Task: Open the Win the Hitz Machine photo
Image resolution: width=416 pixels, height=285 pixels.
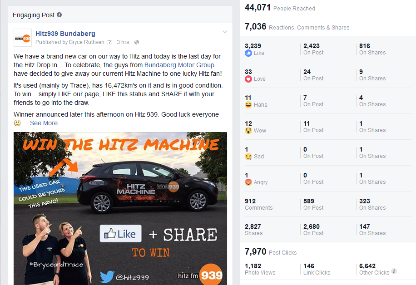Action: click(x=120, y=208)
